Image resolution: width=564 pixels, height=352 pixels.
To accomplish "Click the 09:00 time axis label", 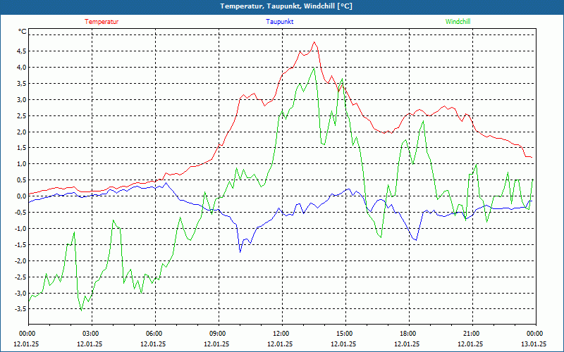I will pos(219,334).
